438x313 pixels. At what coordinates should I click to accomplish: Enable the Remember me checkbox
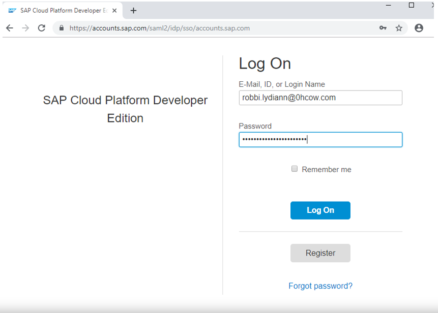click(x=295, y=169)
